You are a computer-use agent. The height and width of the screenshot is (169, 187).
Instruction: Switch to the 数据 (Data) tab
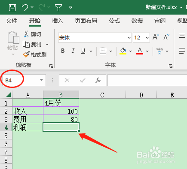coord(137,21)
